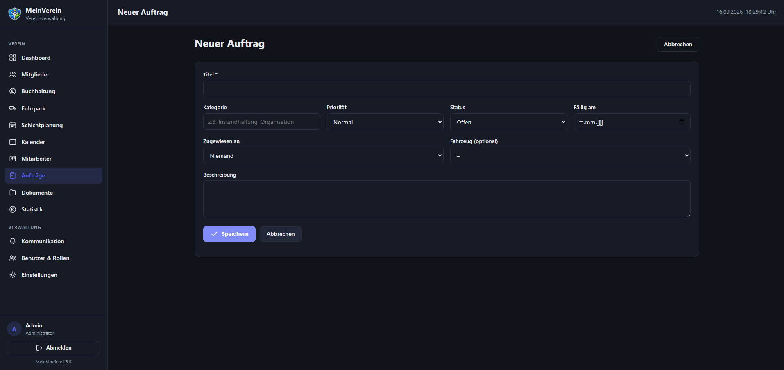Expand the Fahrzeug (optional) dropdown
784x370 pixels.
tap(570, 155)
